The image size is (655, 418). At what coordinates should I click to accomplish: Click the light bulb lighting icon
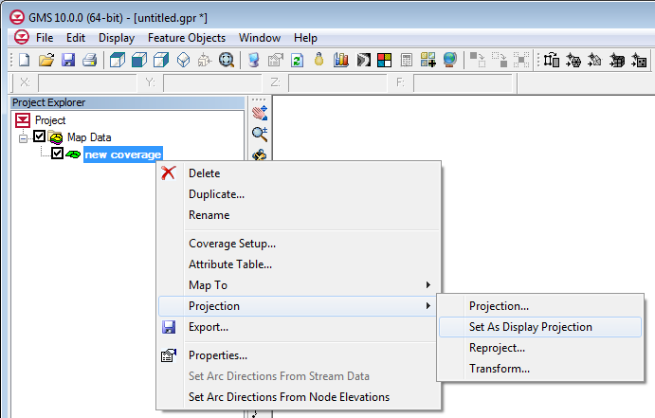point(318,60)
